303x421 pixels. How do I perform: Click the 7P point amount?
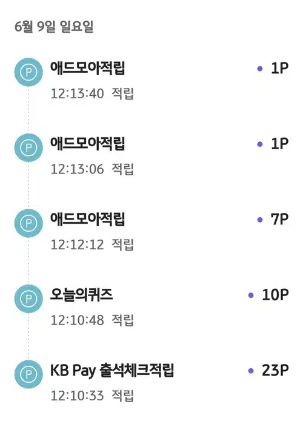point(279,220)
